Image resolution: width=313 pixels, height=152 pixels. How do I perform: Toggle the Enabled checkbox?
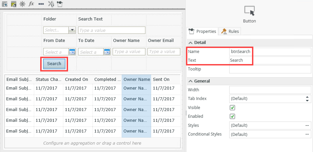click(x=232, y=116)
